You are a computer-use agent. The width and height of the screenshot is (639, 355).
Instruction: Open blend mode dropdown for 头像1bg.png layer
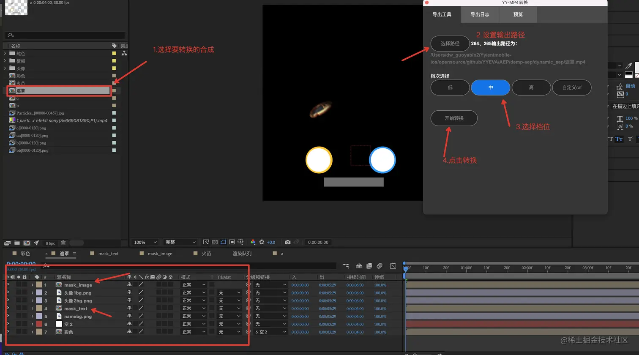[194, 293]
